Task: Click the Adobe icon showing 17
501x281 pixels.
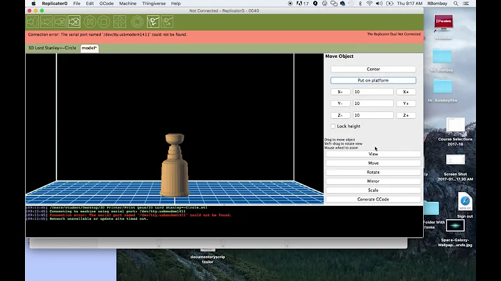Action: click(302, 3)
